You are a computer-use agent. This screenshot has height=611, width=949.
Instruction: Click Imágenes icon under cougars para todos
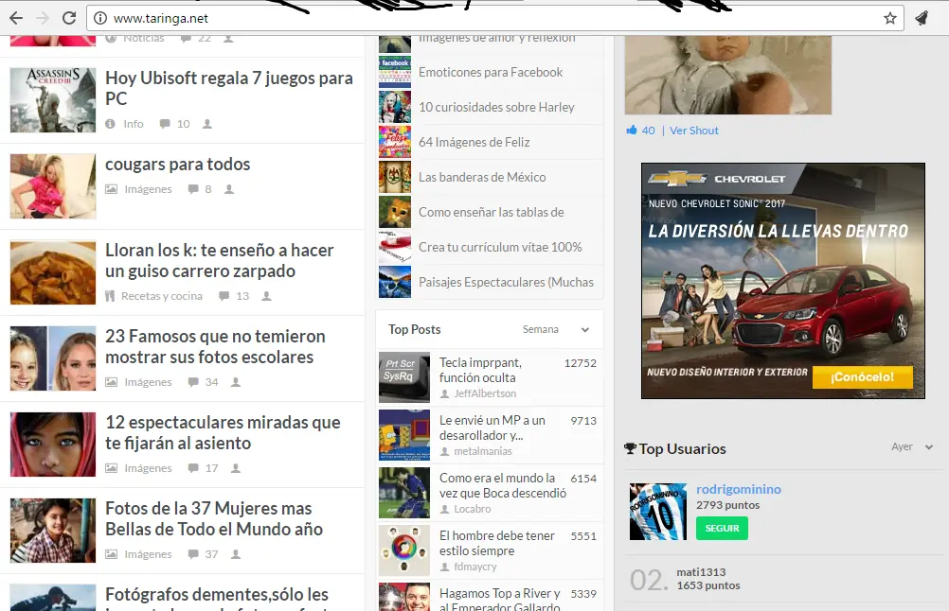(x=112, y=189)
